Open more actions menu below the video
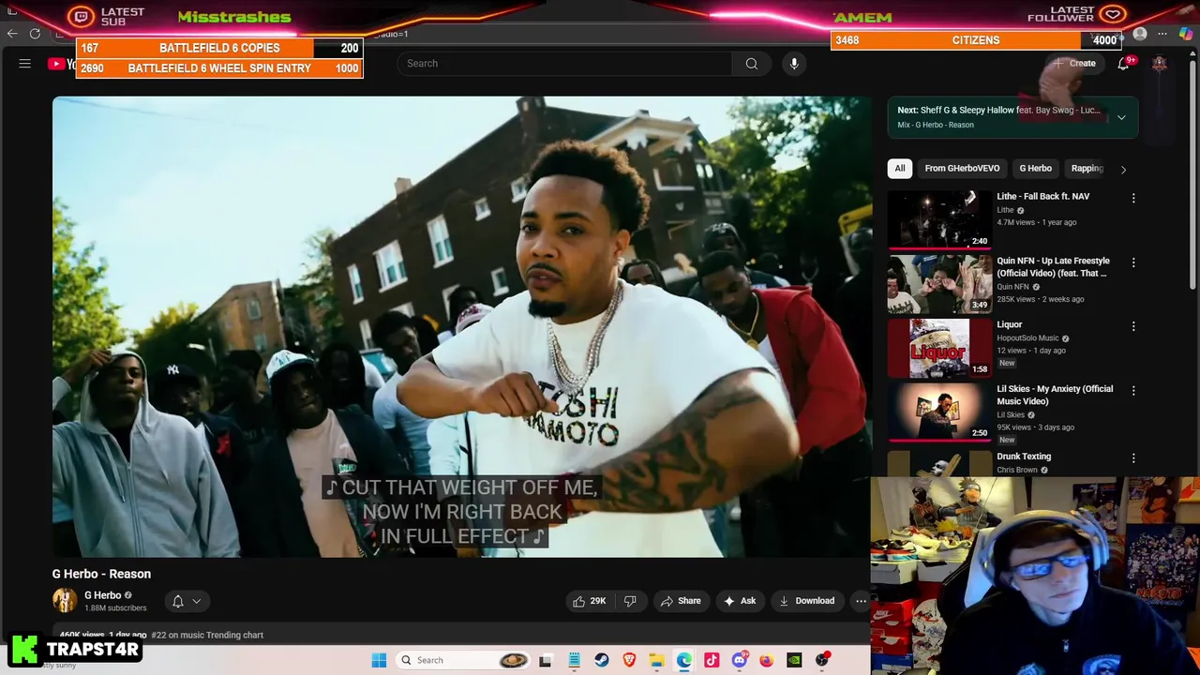 coord(861,601)
